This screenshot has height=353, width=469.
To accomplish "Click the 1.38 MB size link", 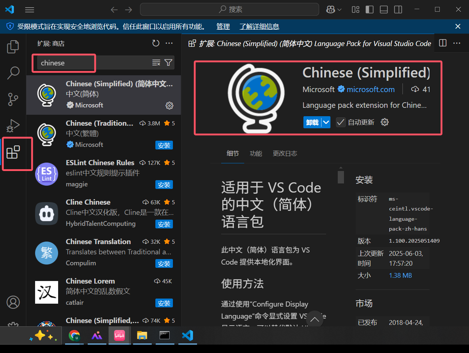I will [400, 276].
